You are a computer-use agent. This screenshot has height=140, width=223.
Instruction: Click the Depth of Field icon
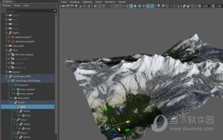tap(171, 6)
